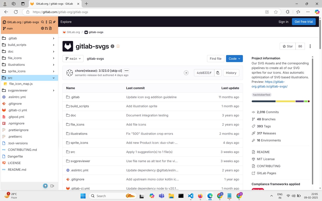Expand the file_icons folder in sidebar
This screenshot has width=322, height=201.
tap(54, 58)
